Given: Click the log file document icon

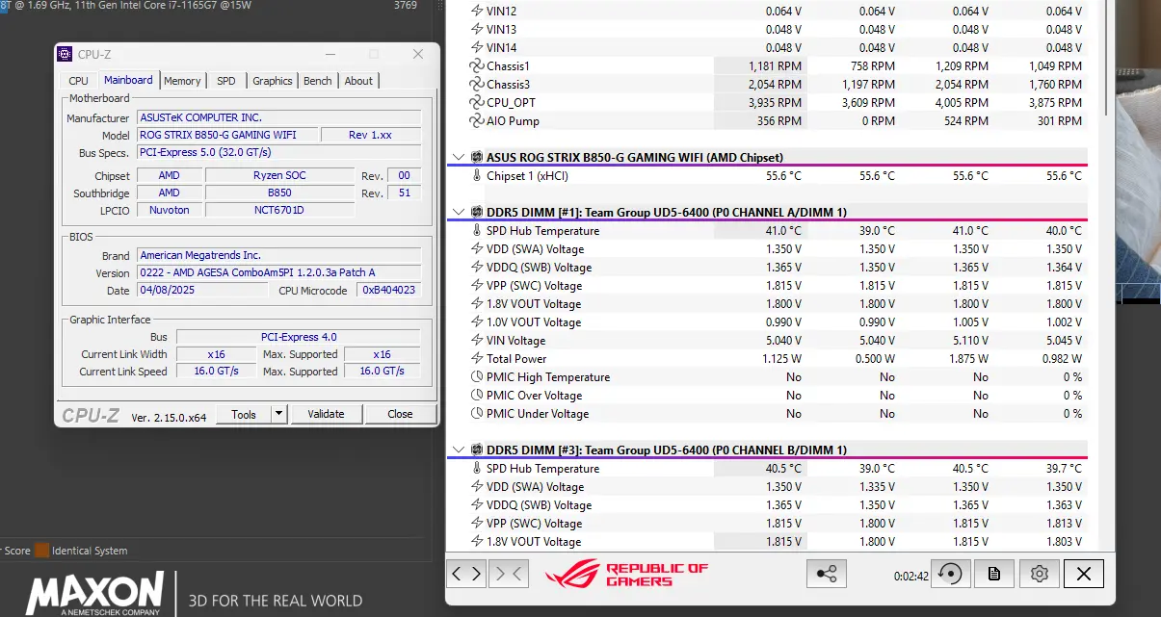Looking at the screenshot, I should pyautogui.click(x=994, y=574).
